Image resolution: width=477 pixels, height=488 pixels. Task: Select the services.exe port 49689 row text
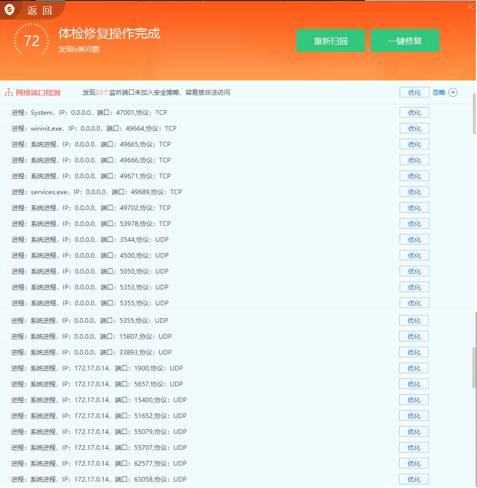pos(96,192)
